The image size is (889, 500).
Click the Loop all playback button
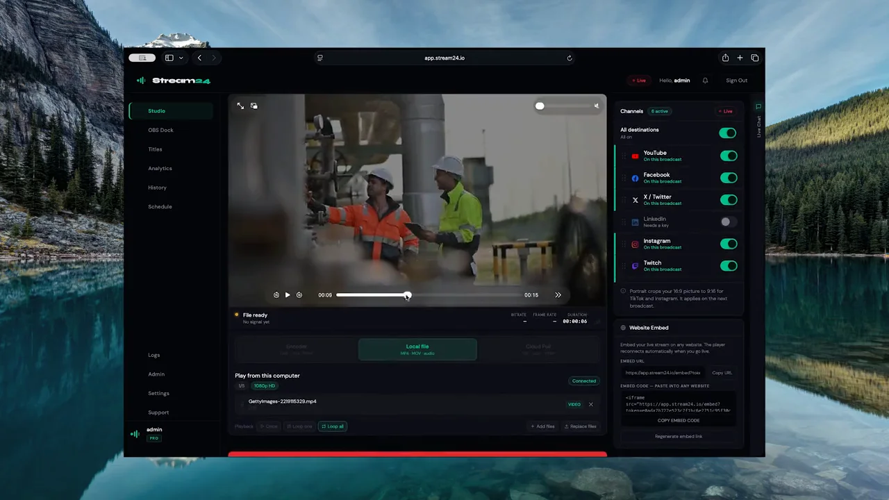333,426
